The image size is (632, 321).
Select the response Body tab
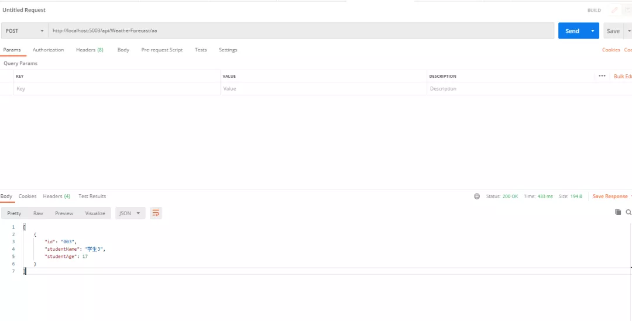[x=6, y=196]
